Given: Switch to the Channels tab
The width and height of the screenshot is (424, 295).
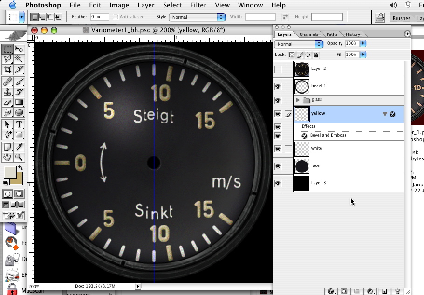Looking at the screenshot, I should (308, 34).
